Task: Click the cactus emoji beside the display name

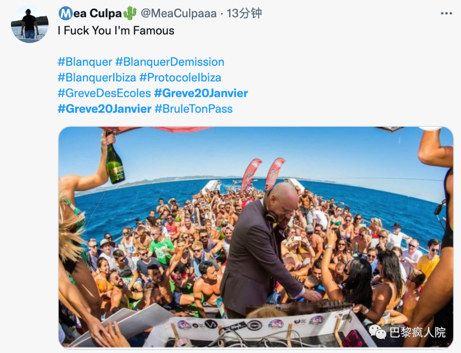Action: point(130,13)
